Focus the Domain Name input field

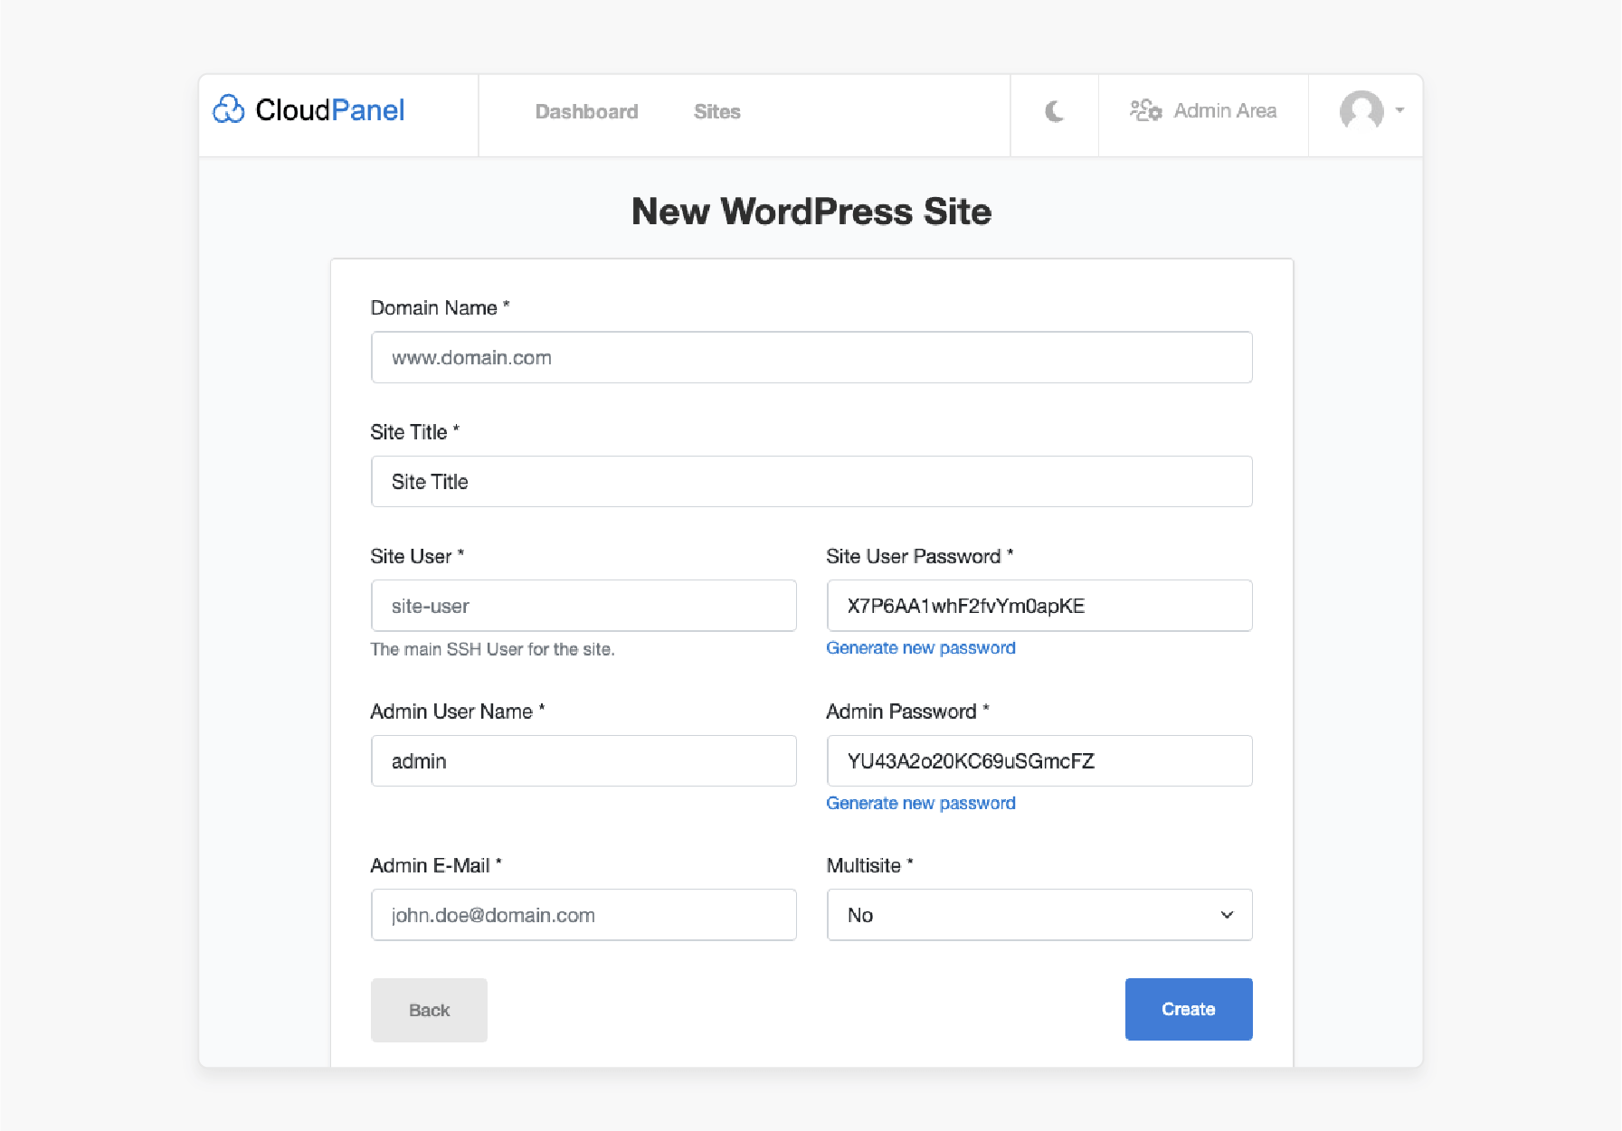click(811, 357)
